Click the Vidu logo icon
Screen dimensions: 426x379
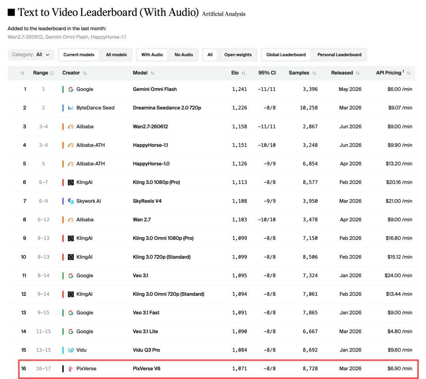click(71, 350)
